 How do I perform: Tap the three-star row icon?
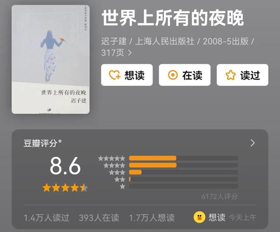117,172
